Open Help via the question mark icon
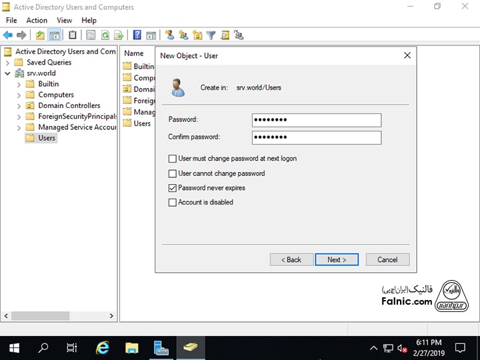The image size is (480, 360). pos(137,35)
